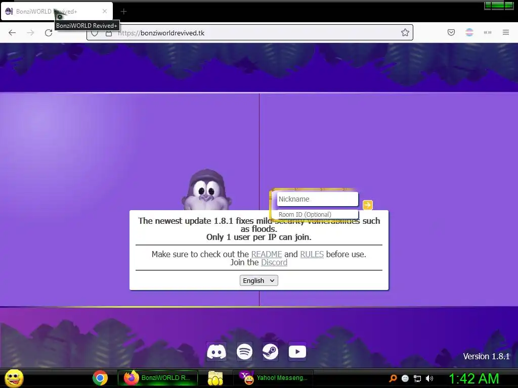Open the network tray icon
This screenshot has height=388, width=518.
pos(417,378)
